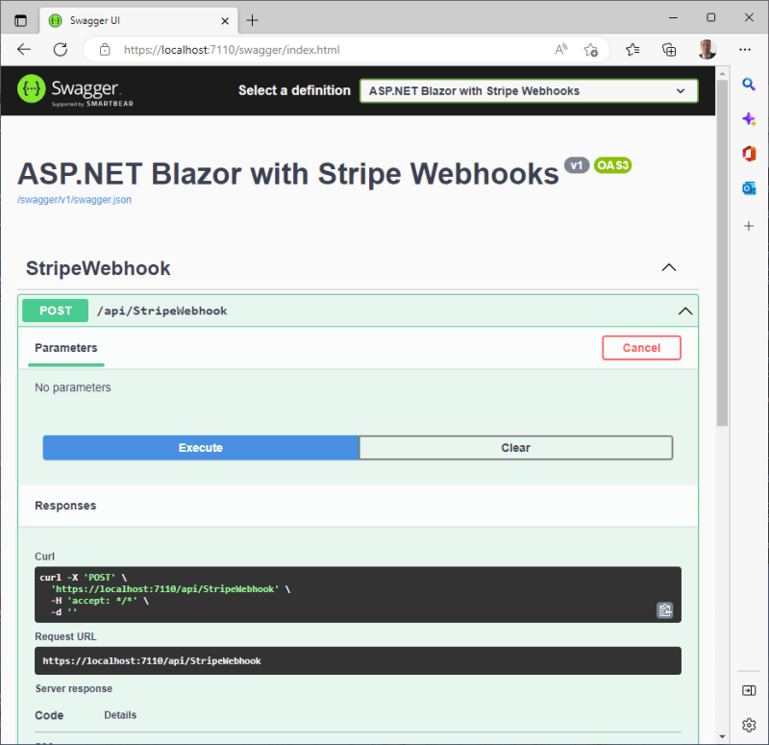Click the No parameters text
769x745 pixels.
[73, 387]
